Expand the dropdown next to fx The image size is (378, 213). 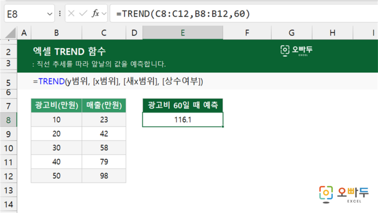(x=104, y=14)
